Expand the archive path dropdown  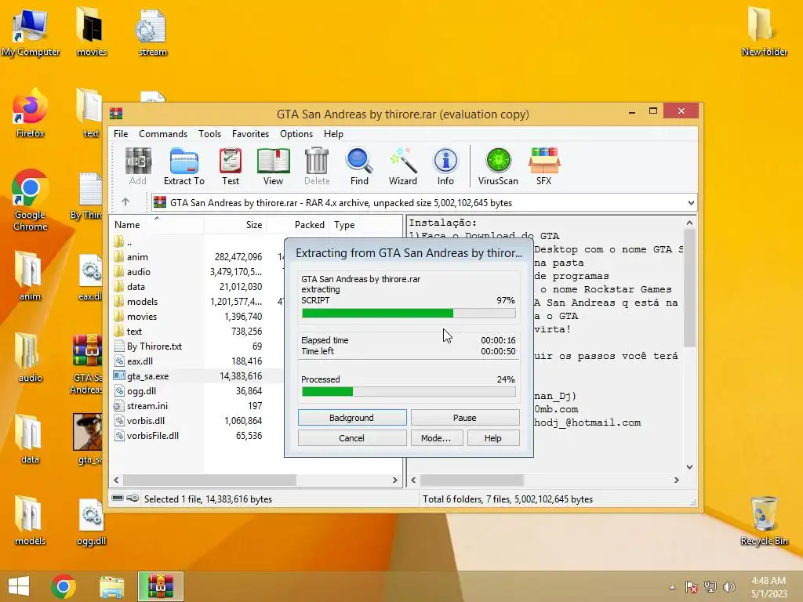(x=691, y=203)
